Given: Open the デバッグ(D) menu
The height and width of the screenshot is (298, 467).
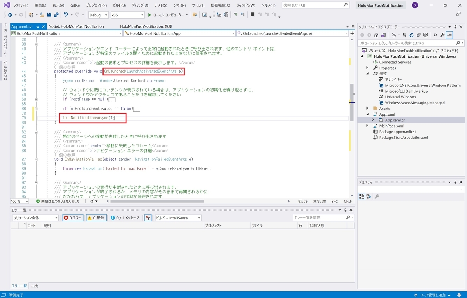Looking at the screenshot, I should tap(140, 5).
